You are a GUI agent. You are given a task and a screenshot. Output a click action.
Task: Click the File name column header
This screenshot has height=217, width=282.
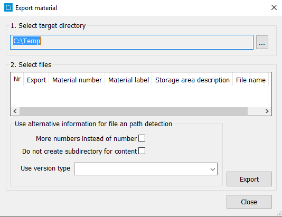(250, 80)
